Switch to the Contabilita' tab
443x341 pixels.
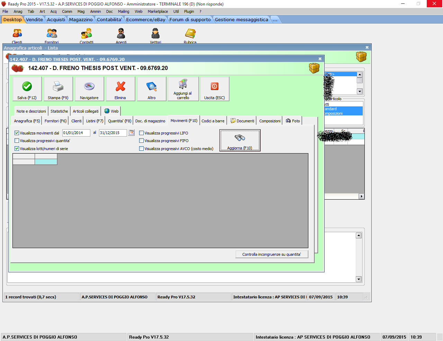pyautogui.click(x=109, y=19)
